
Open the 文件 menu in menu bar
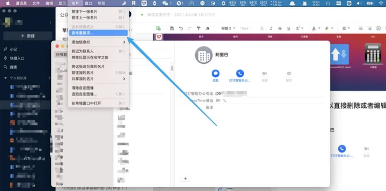coord(36,3)
